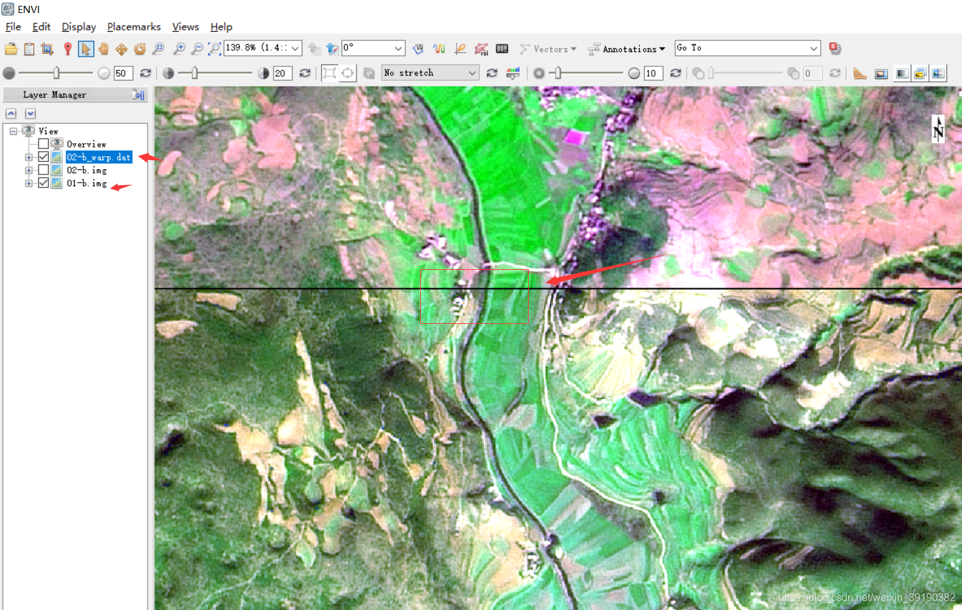Click the rotate to north-up icon
This screenshot has height=610, width=962.
[332, 49]
